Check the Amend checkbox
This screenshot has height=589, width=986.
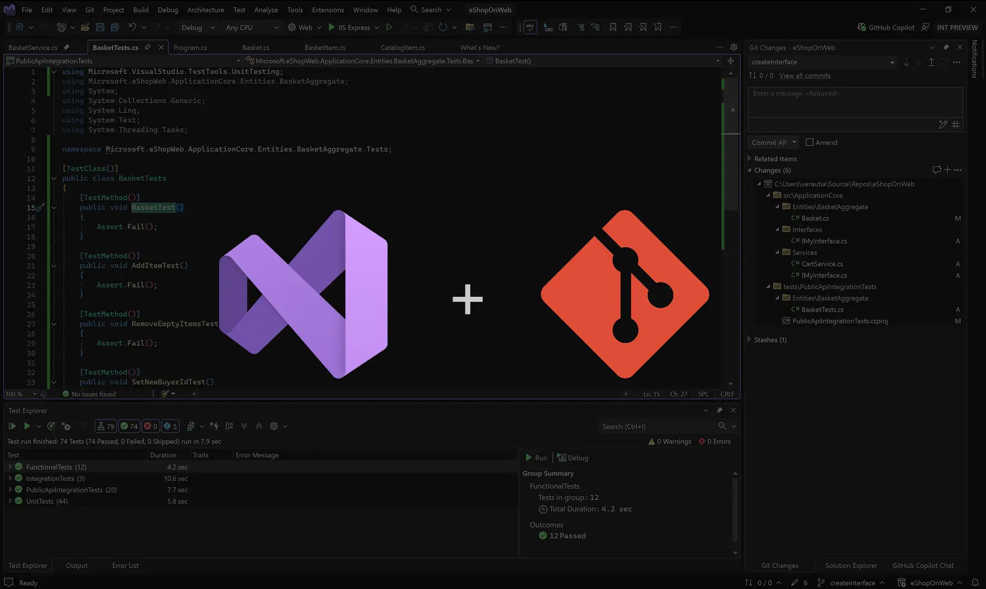pos(810,142)
